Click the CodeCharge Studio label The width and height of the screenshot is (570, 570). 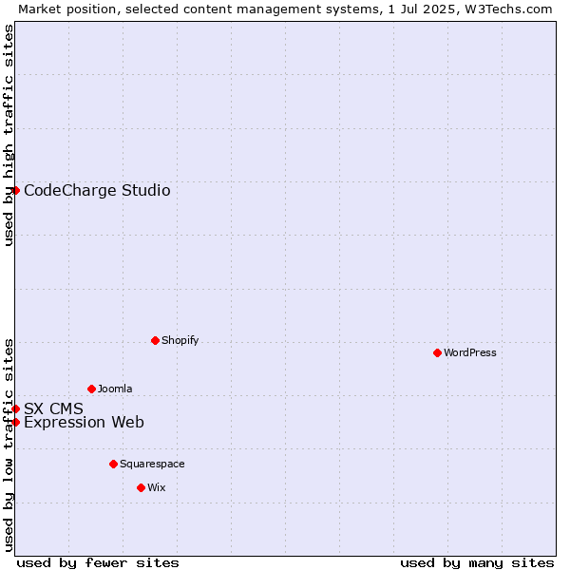point(97,191)
